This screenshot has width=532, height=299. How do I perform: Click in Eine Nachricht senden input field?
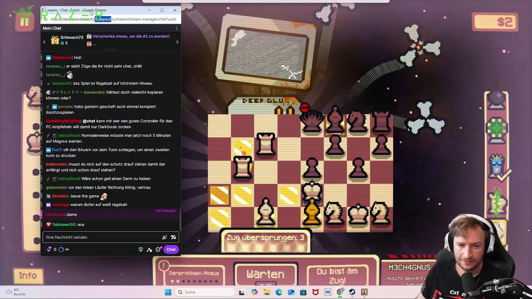(x=111, y=237)
